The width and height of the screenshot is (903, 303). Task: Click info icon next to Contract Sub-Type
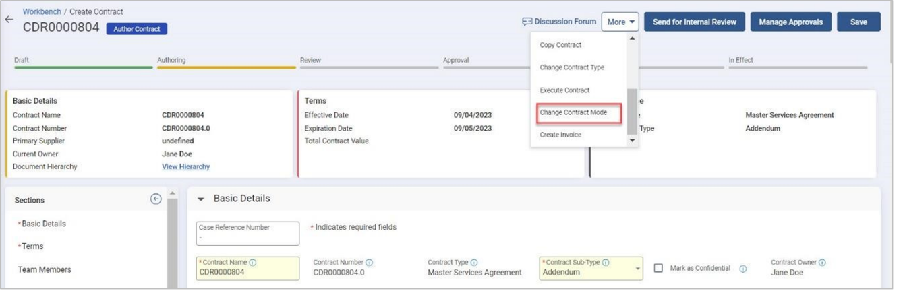605,263
